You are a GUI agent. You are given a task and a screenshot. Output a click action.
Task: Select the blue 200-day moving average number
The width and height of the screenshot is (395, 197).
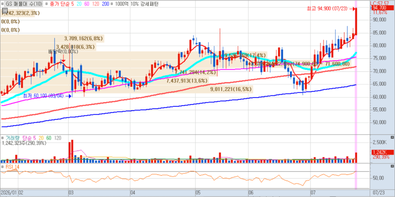106,4
